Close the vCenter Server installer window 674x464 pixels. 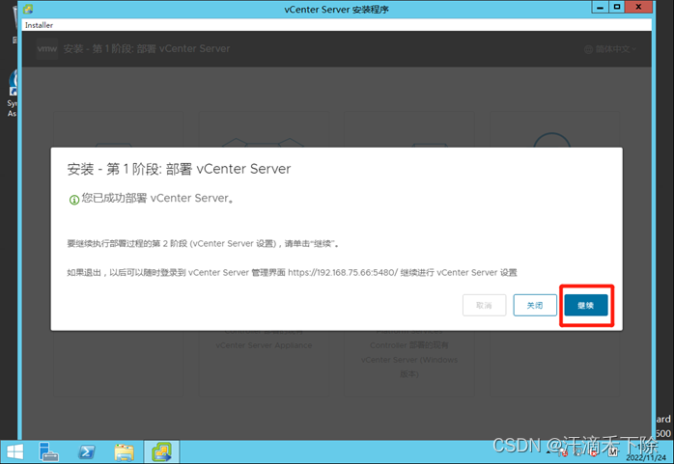tap(638, 8)
